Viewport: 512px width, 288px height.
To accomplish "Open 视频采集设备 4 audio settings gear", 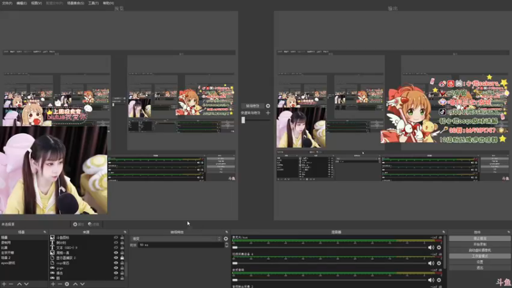I will pos(439,263).
